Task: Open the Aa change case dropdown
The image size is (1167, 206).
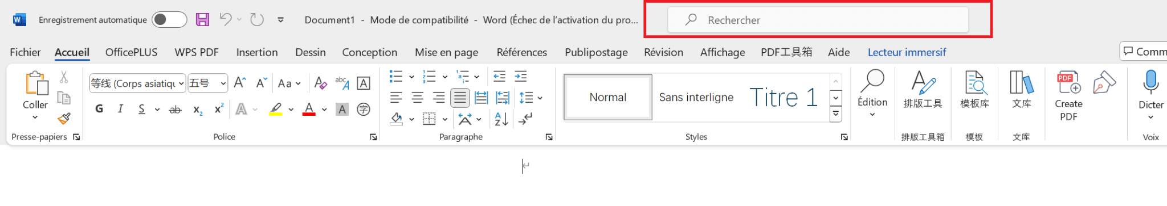Action: (x=289, y=83)
